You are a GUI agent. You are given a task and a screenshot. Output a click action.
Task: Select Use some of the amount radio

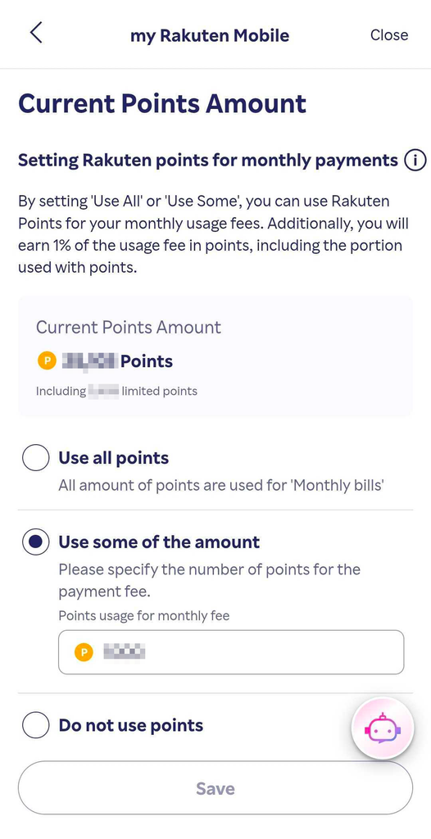point(36,542)
